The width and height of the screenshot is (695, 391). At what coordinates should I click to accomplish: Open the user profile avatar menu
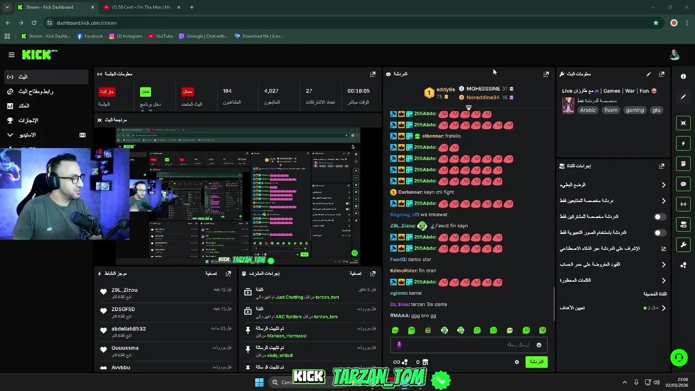[674, 55]
